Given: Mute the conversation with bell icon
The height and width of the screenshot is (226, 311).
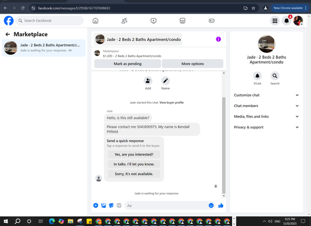Looking at the screenshot, I should tap(258, 76).
